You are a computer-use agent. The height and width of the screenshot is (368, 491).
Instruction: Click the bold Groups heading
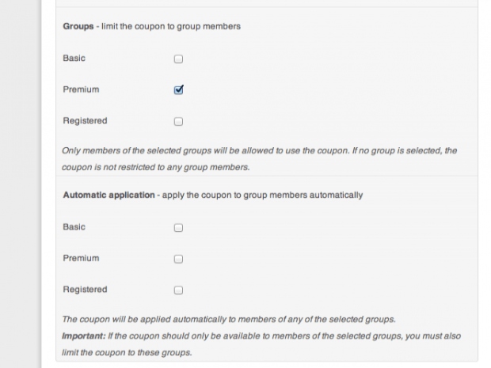click(78, 26)
